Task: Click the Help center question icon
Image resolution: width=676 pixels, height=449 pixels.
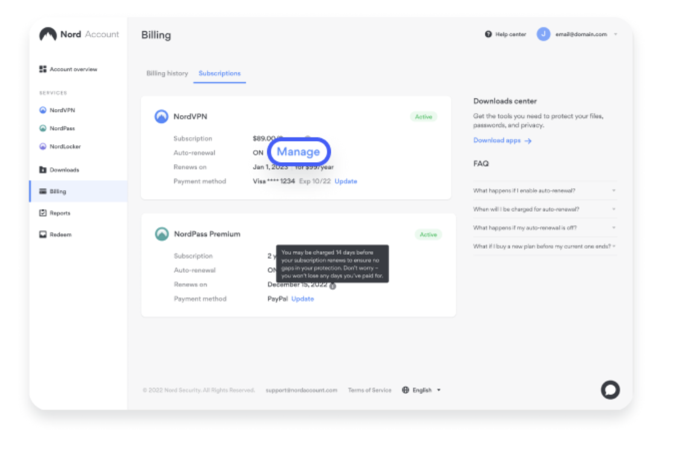Action: tap(488, 34)
